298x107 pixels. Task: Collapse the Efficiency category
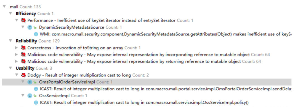click(x=11, y=14)
